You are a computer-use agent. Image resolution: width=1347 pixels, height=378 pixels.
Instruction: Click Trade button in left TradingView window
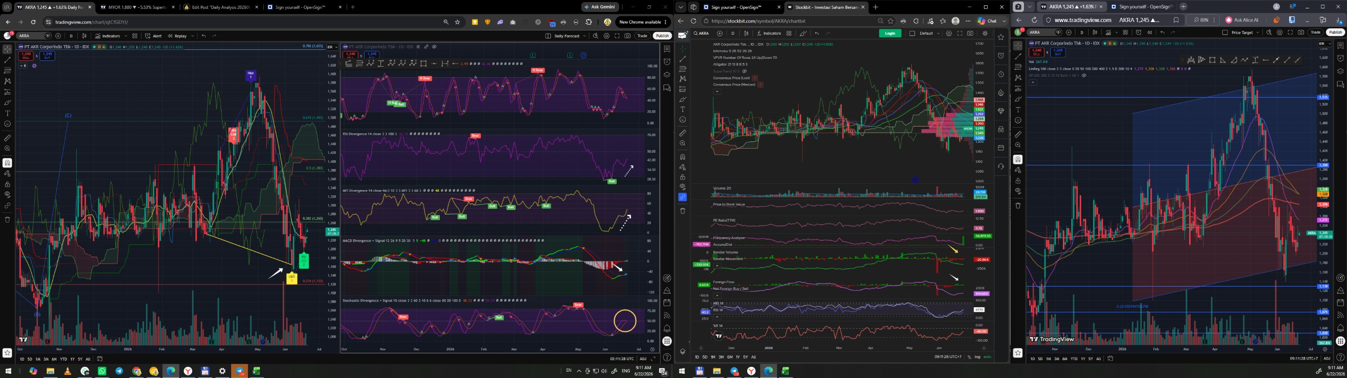tap(642, 36)
